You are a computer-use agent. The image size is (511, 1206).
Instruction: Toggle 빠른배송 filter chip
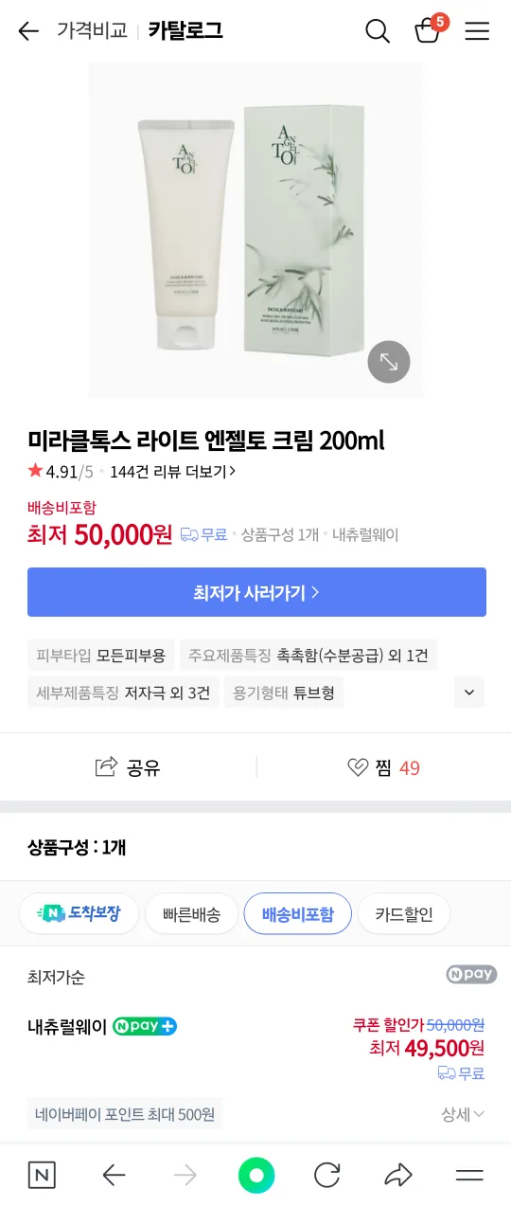191,913
